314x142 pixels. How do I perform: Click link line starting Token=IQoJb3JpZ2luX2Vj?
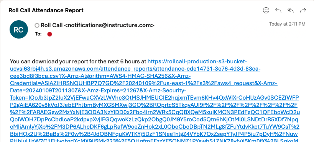[x=155, y=98]
